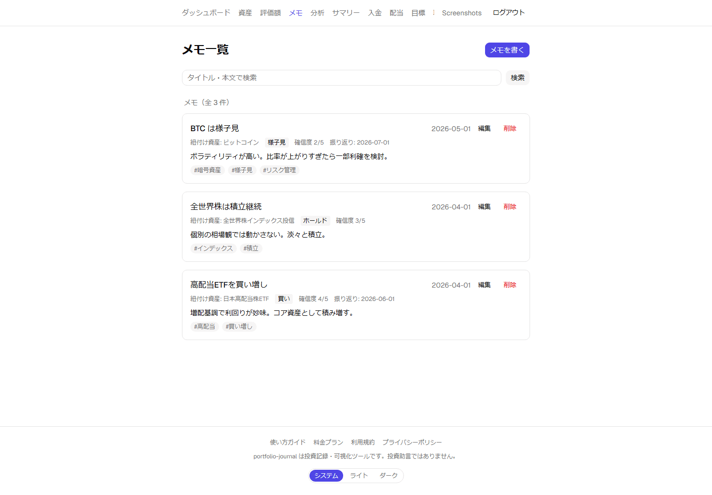712x495 pixels.
Task: Click the #暗号資産 tag
Action: pyautogui.click(x=208, y=170)
